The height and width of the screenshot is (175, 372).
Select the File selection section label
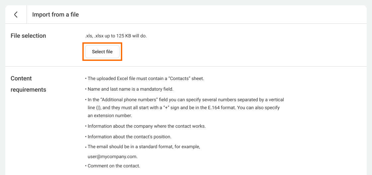pos(29,36)
